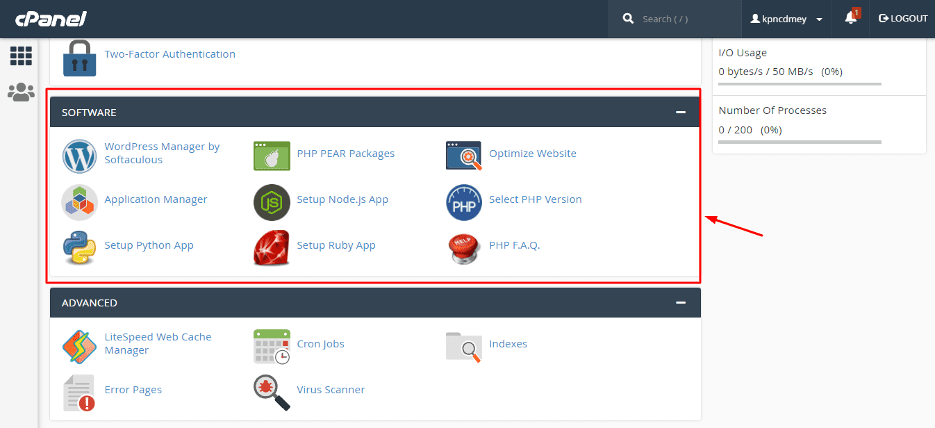The width and height of the screenshot is (935, 428).
Task: Open the Two-Factor Authentication link
Action: [x=169, y=54]
